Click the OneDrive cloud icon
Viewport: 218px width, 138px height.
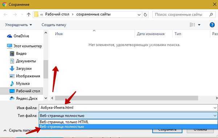click(9, 36)
